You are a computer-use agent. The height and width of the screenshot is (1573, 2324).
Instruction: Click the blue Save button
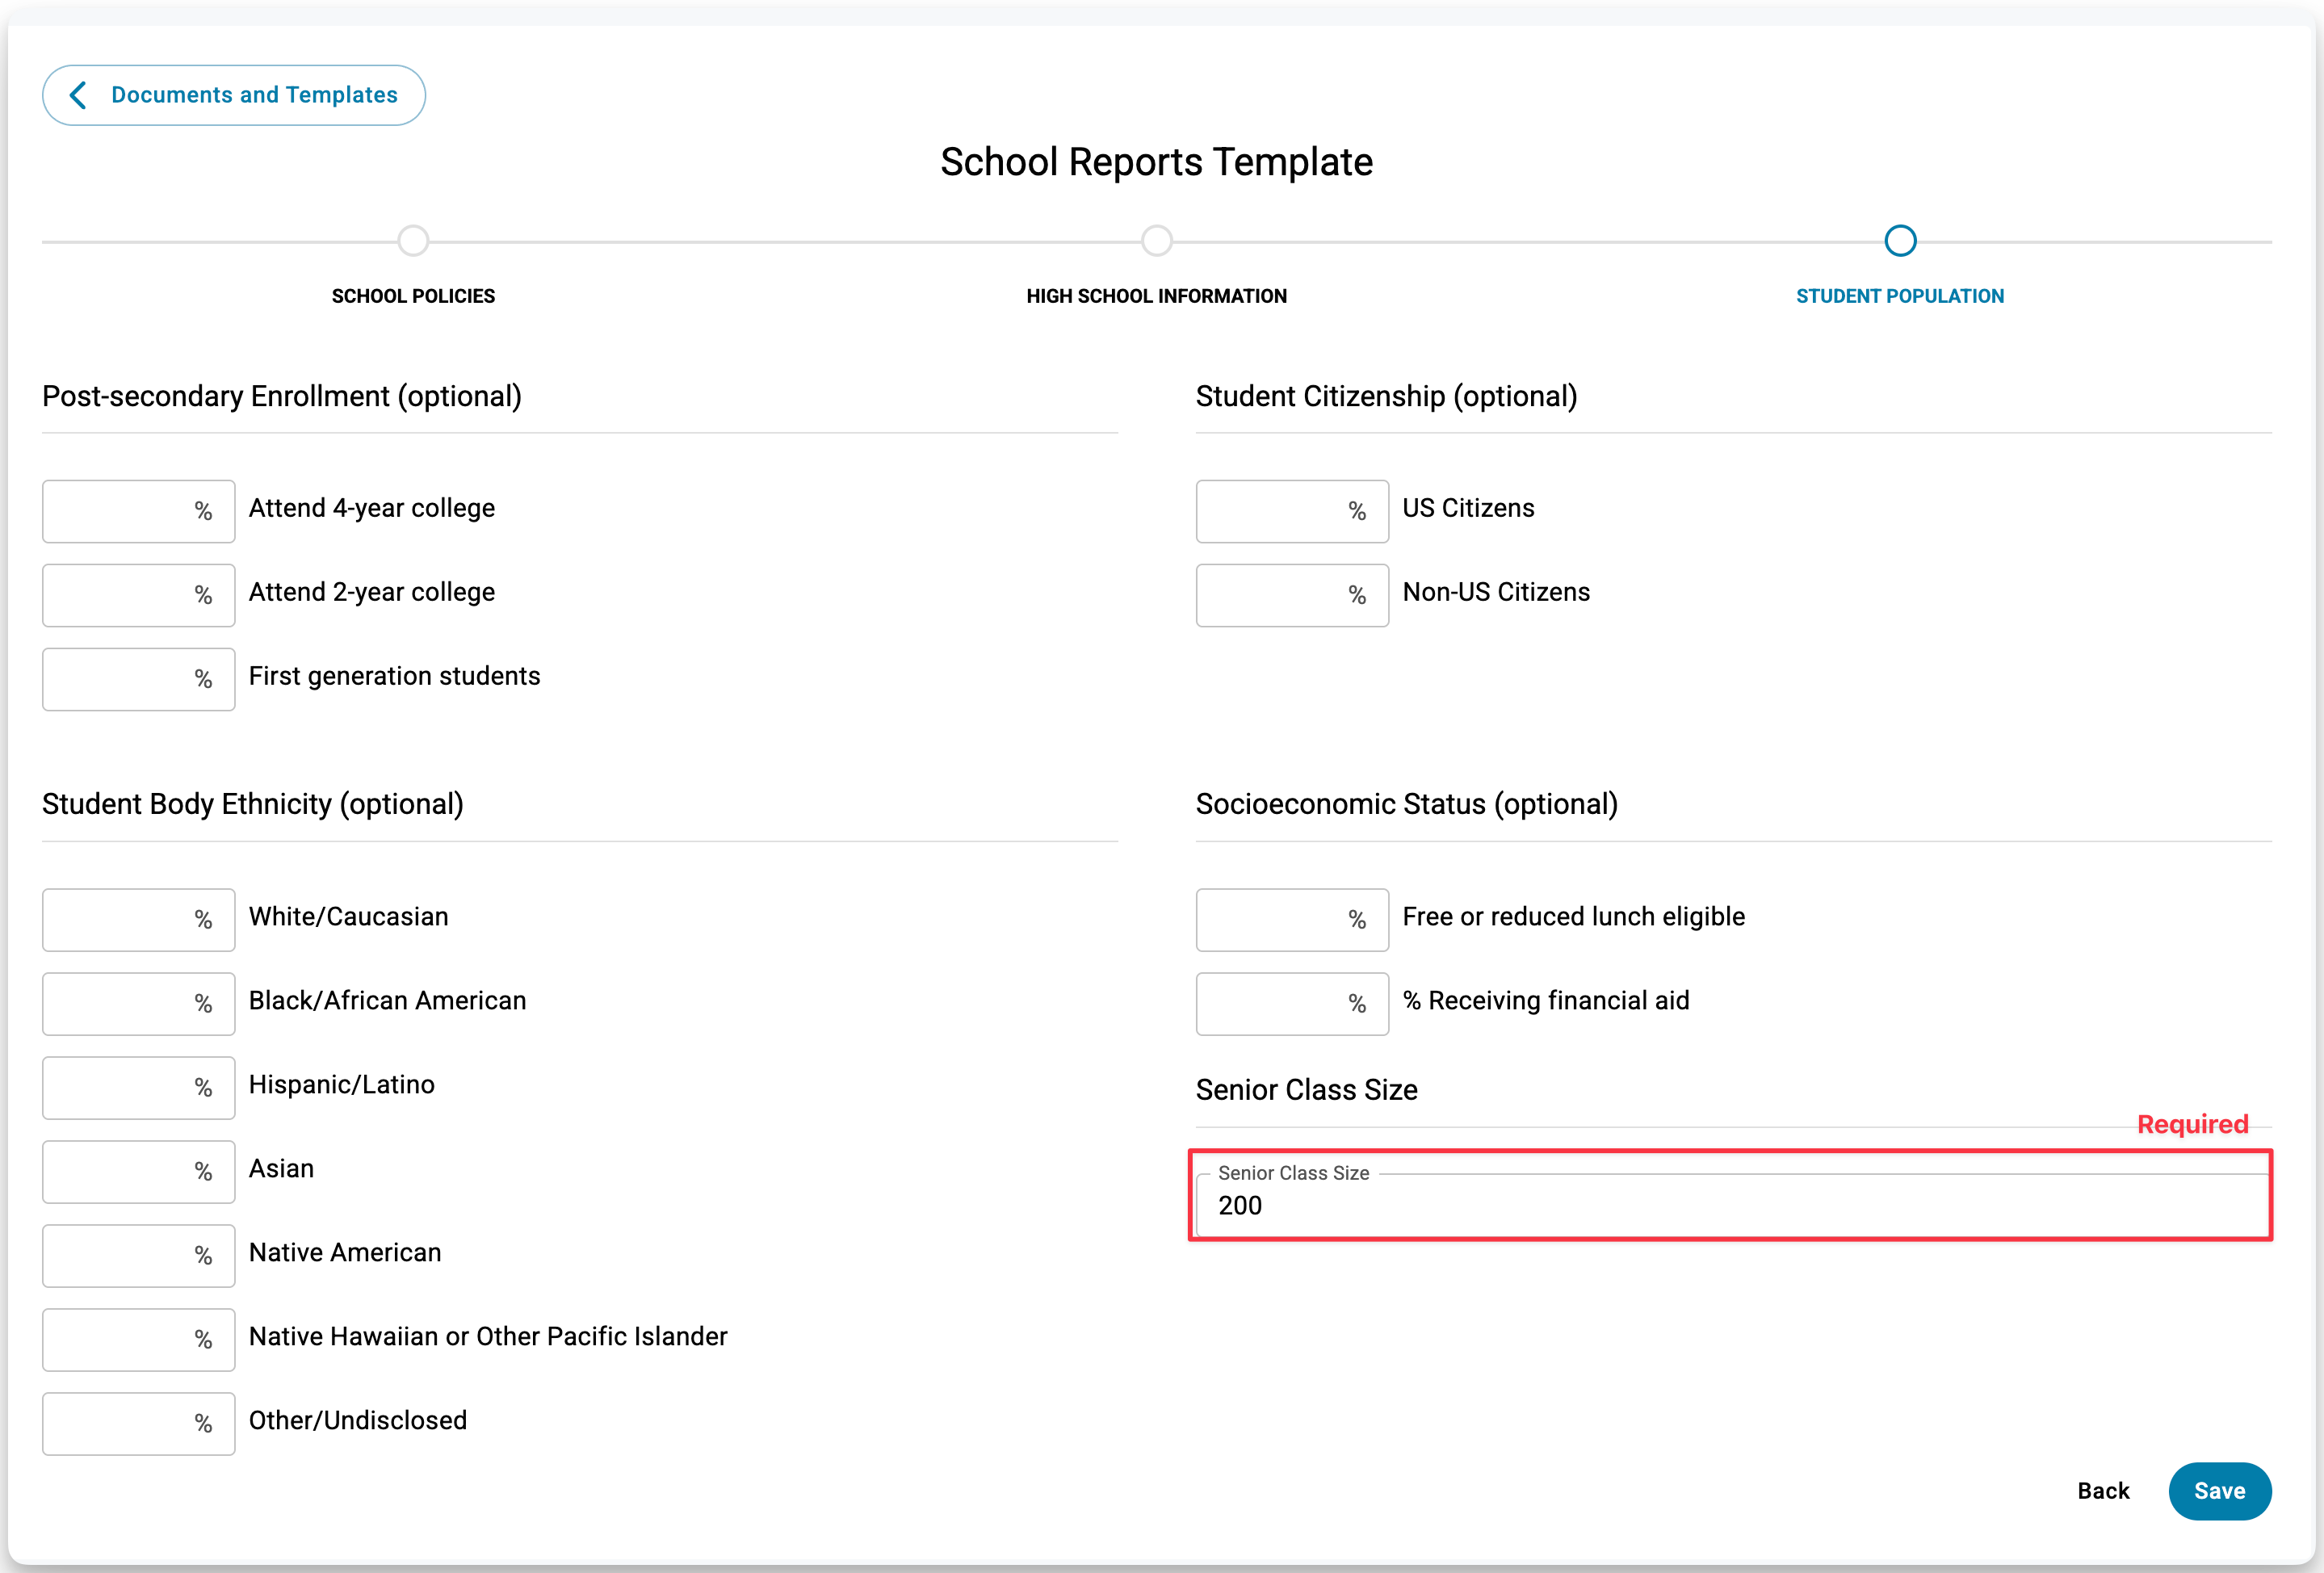point(2219,1491)
